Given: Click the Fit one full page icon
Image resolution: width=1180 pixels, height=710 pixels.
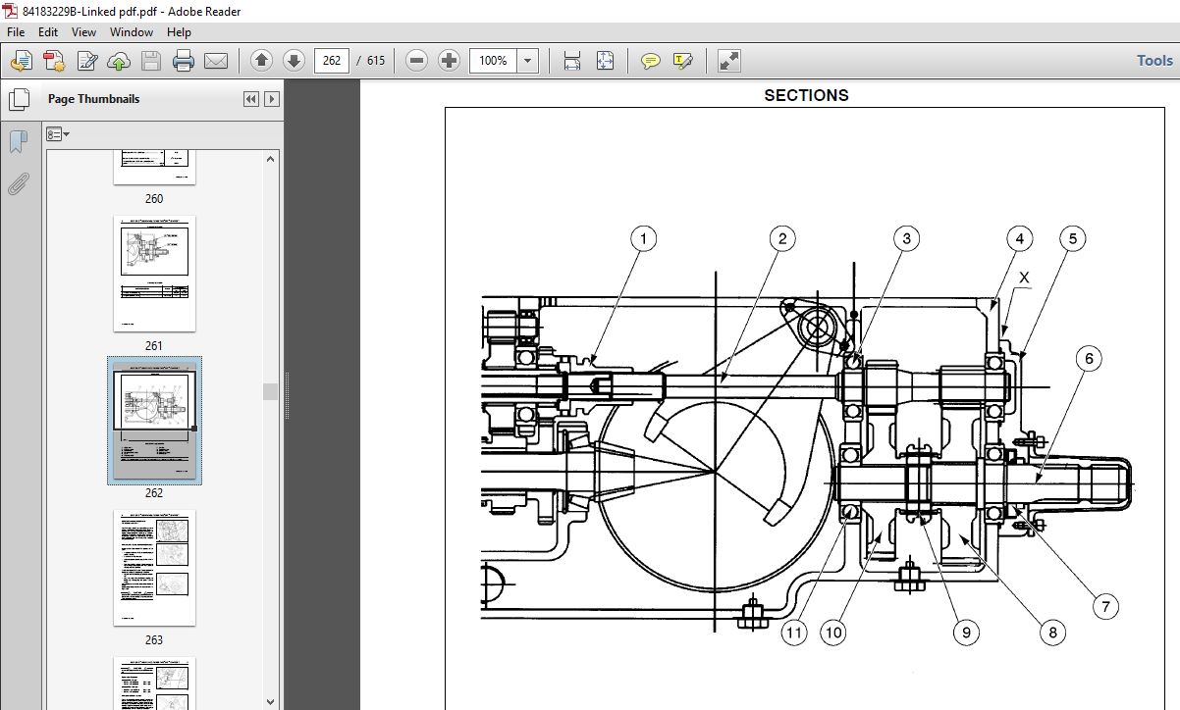Looking at the screenshot, I should coord(605,61).
